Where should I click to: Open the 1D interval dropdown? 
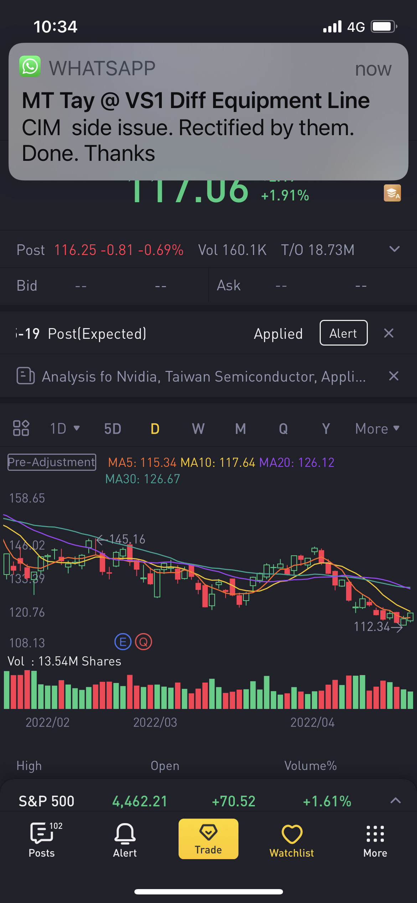[65, 428]
